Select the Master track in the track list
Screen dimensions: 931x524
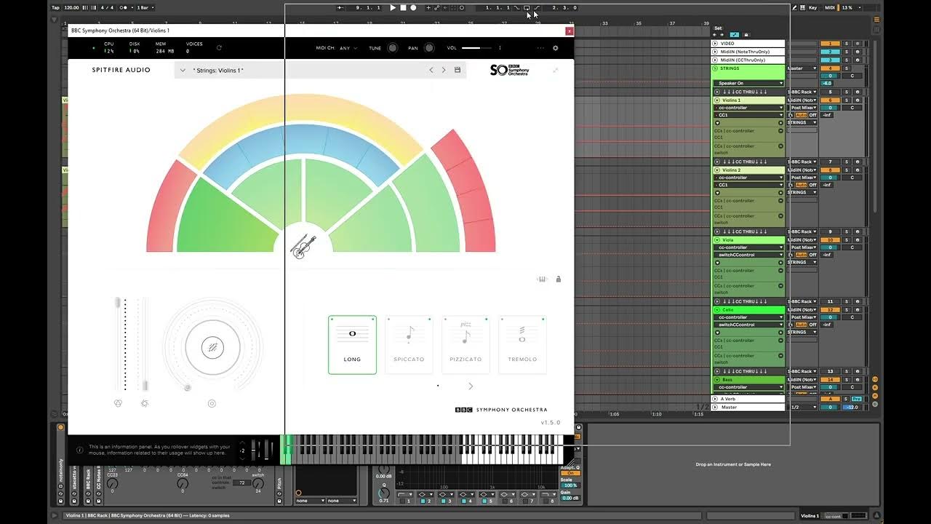pyautogui.click(x=748, y=407)
